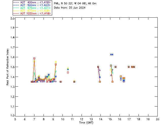Click the AOT 500nm legend entry

[32, 5]
